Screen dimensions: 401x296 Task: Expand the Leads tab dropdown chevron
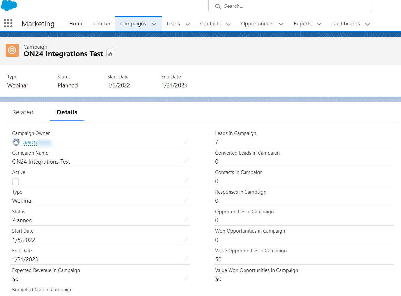click(187, 24)
